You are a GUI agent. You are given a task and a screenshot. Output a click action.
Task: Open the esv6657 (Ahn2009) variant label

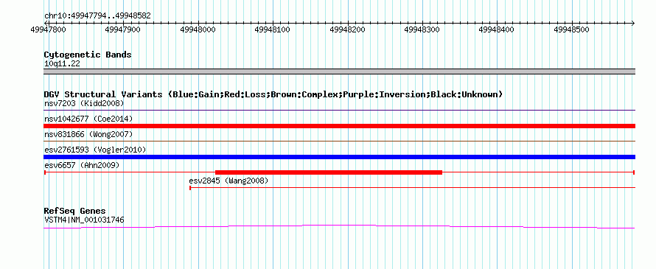pos(82,165)
